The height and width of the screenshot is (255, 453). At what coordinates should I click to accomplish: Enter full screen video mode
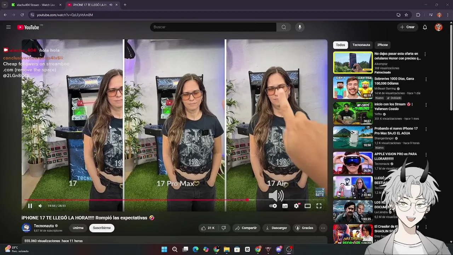pos(319,206)
